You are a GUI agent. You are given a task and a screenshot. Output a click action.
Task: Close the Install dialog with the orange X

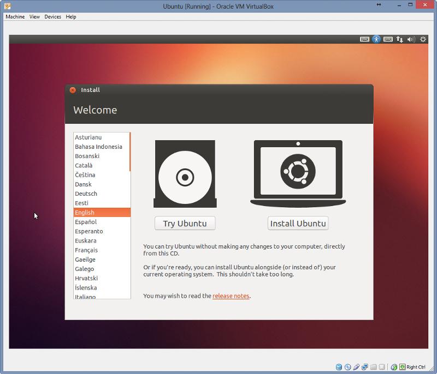pyautogui.click(x=73, y=90)
